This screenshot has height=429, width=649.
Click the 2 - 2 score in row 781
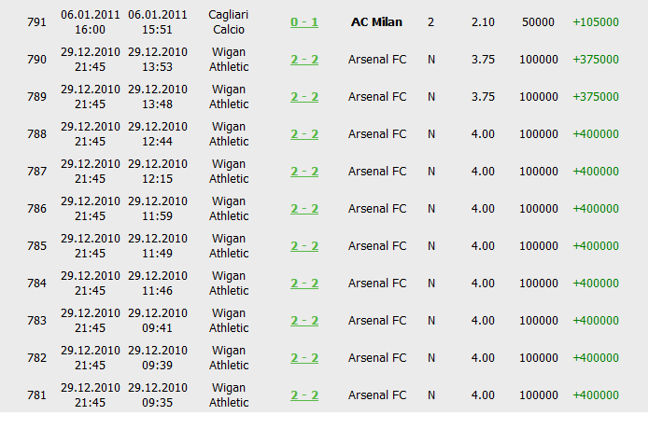[x=303, y=395]
